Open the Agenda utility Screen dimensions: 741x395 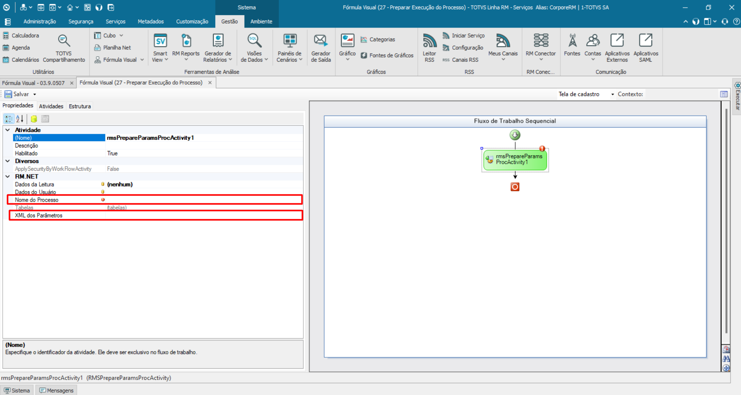[x=16, y=47]
